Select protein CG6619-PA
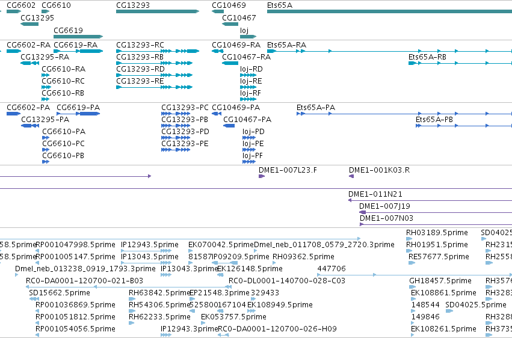The image size is (512, 338). point(78,114)
